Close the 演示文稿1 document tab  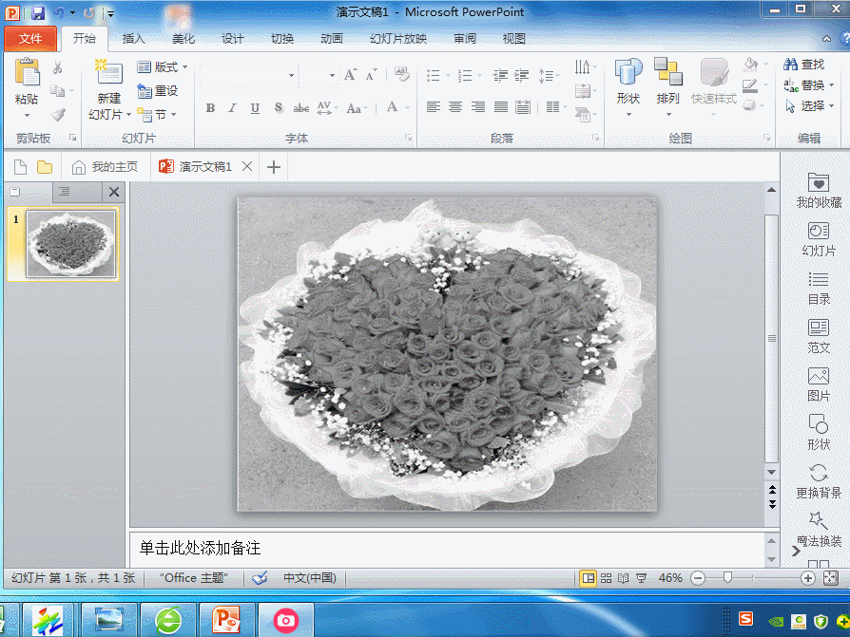coord(247,167)
